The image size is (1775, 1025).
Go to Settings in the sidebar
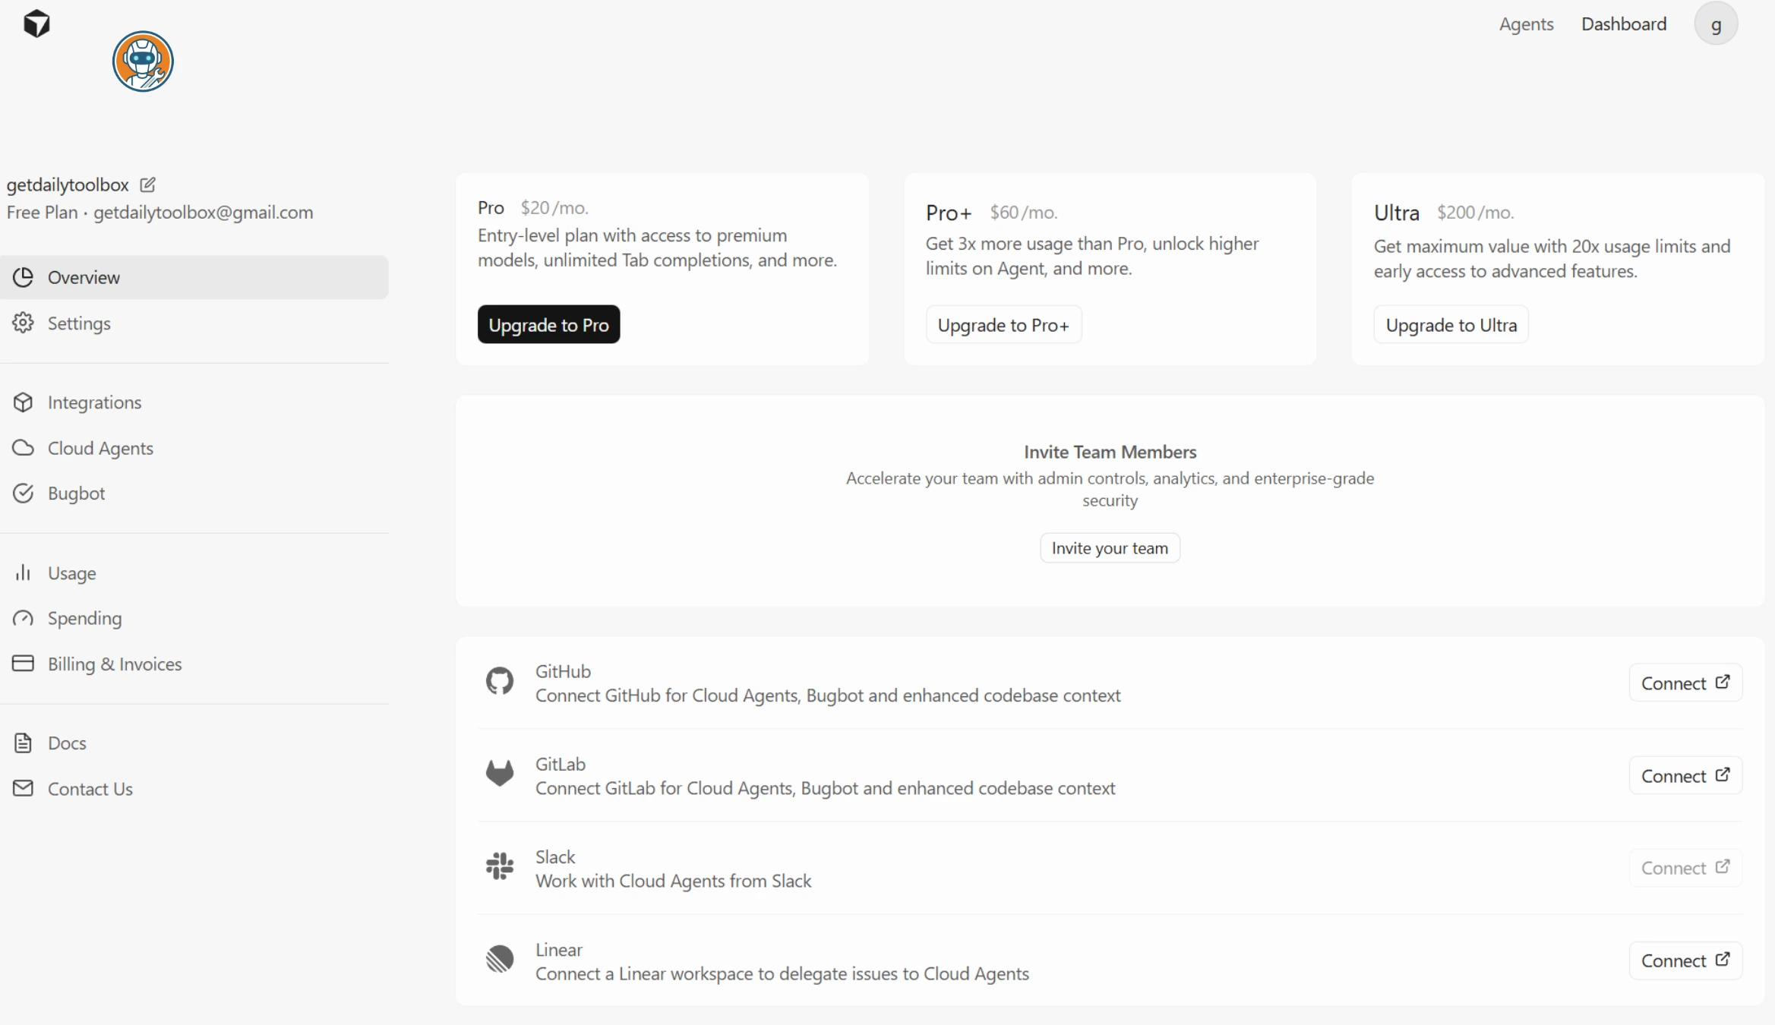(x=79, y=323)
